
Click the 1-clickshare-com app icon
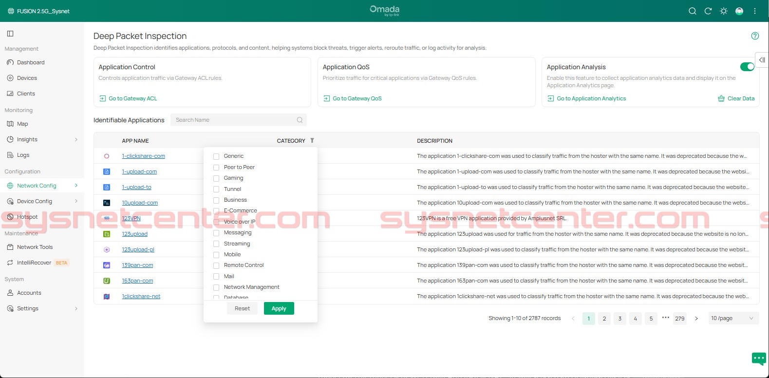107,156
